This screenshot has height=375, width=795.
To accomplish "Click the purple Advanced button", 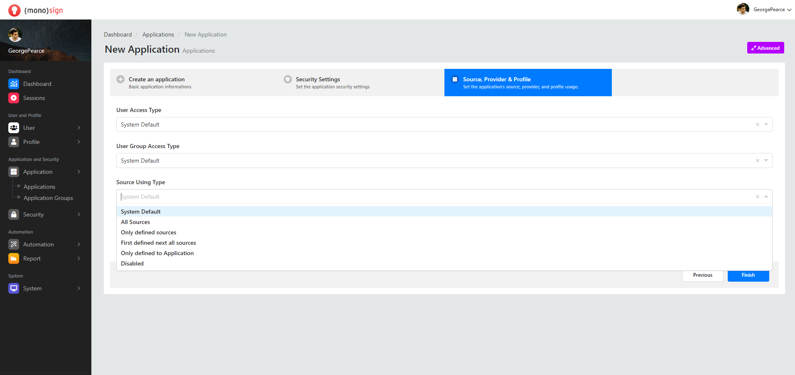I will pyautogui.click(x=765, y=48).
